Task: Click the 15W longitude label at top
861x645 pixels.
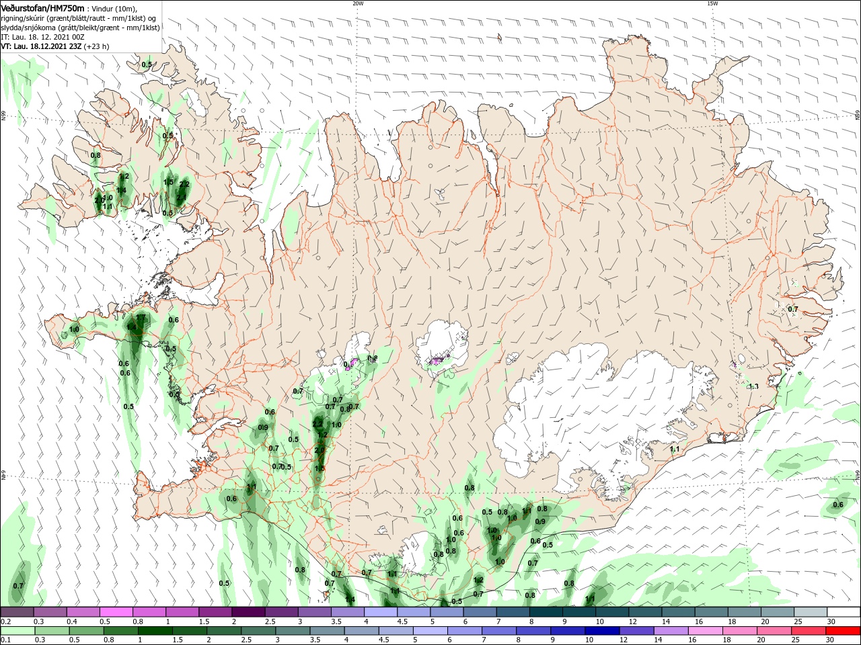Action: click(712, 3)
